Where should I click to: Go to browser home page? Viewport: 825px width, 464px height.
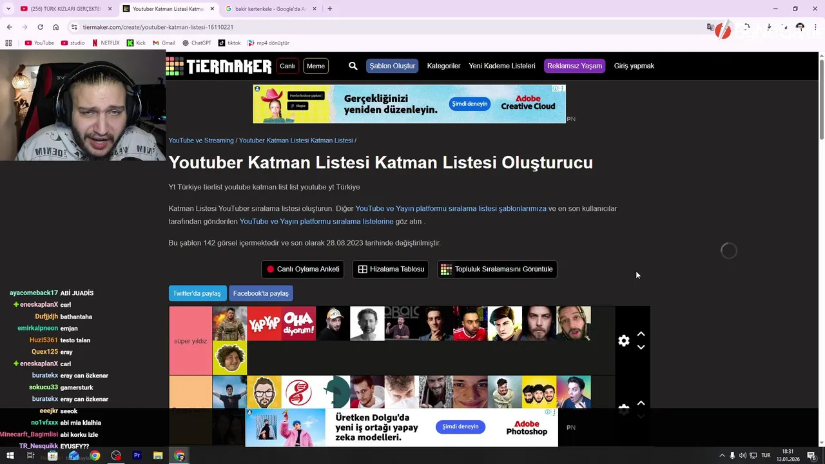tap(55, 27)
